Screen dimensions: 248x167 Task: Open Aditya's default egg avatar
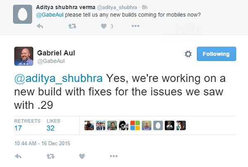point(23,14)
